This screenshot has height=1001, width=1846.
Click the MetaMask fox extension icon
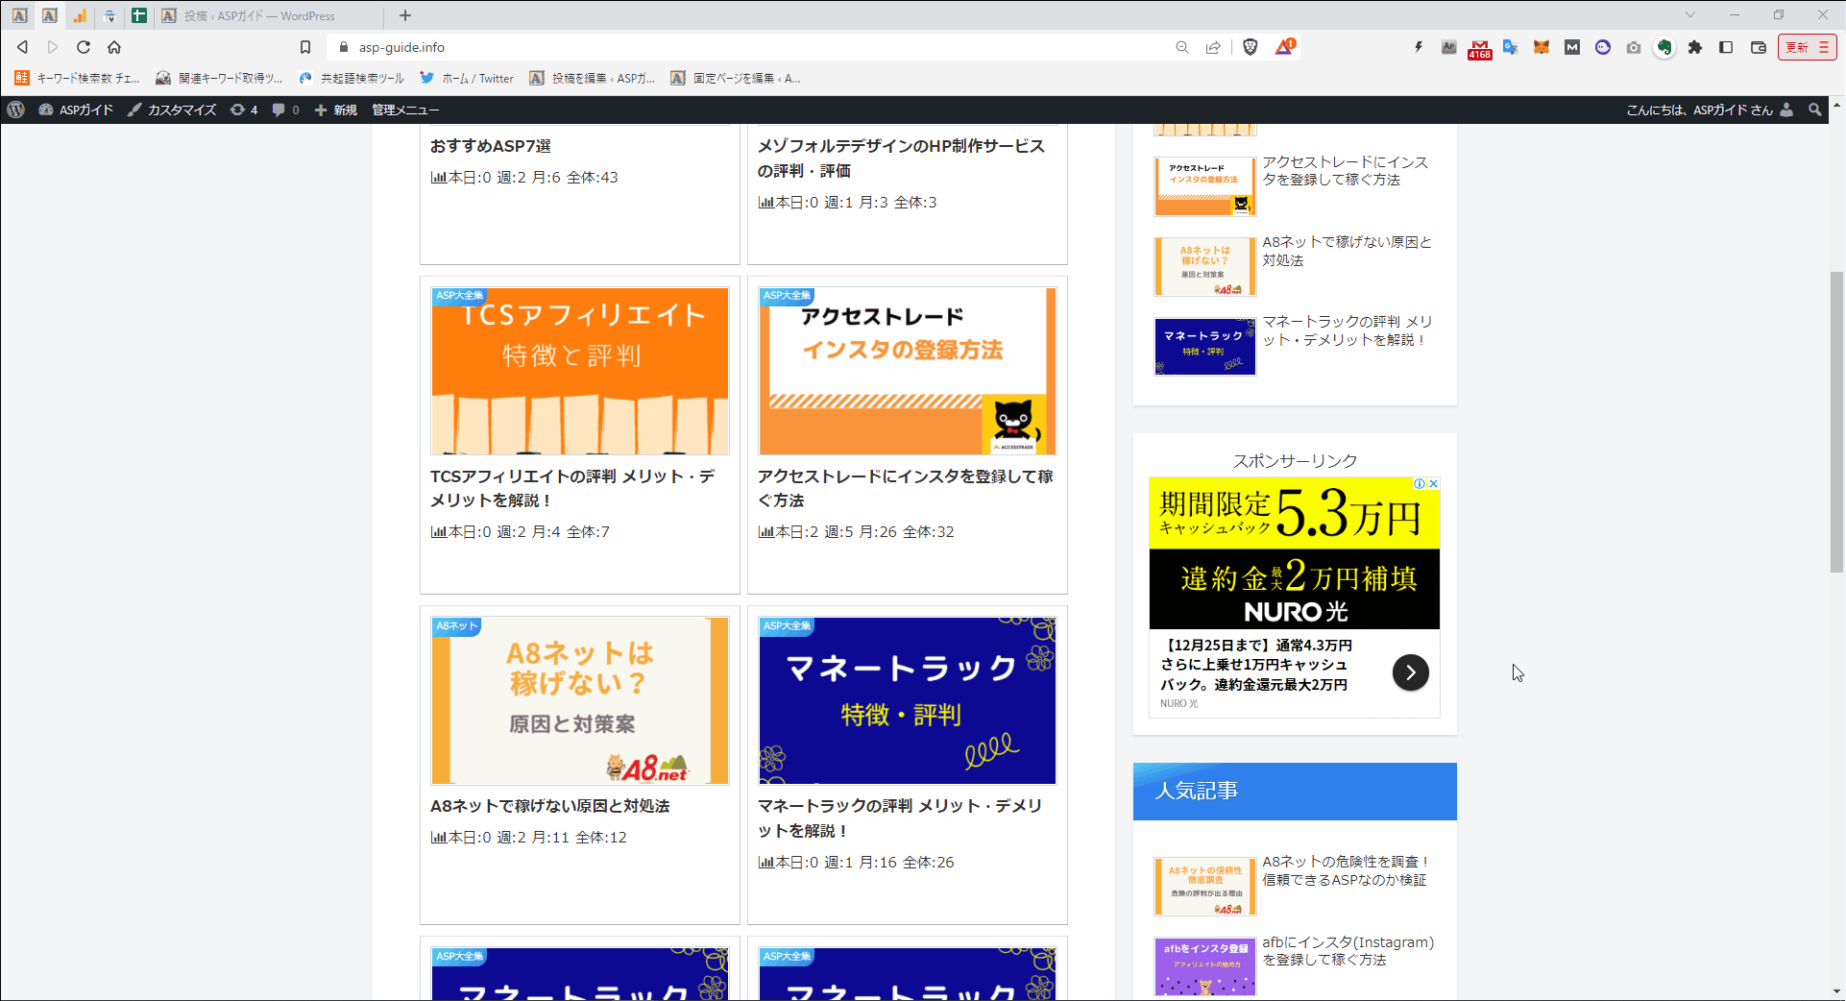1541,47
